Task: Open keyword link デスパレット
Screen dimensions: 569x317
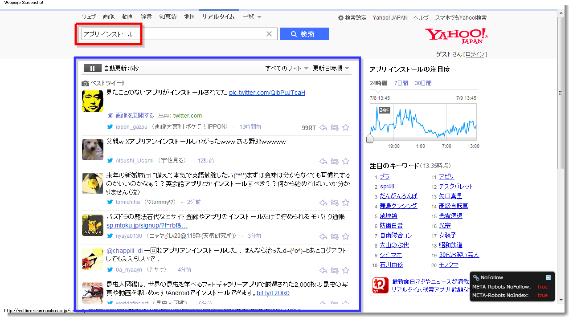Action: point(456,186)
